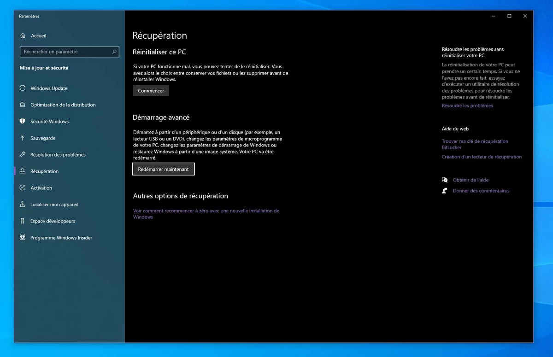Screen dimensions: 553x357
Task: Click the Programme Windows Insider icon
Action: coord(22,237)
